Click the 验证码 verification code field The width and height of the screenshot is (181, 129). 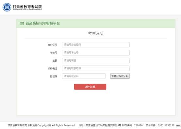pyautogui.click(x=84, y=76)
